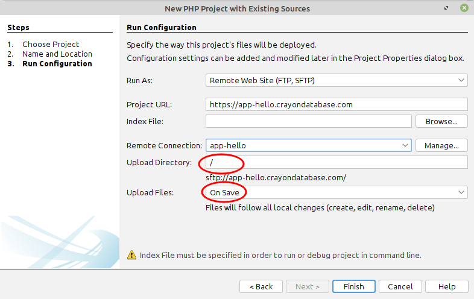Focus the Index File input field
The width and height of the screenshot is (474, 299).
pos(309,121)
